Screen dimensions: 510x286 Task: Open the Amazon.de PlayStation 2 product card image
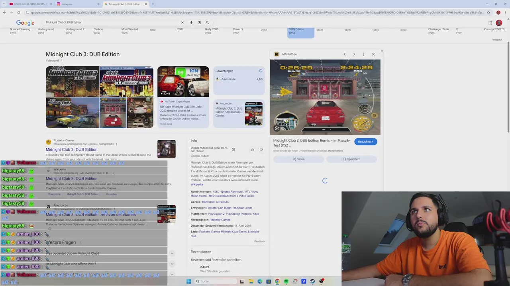point(254,114)
